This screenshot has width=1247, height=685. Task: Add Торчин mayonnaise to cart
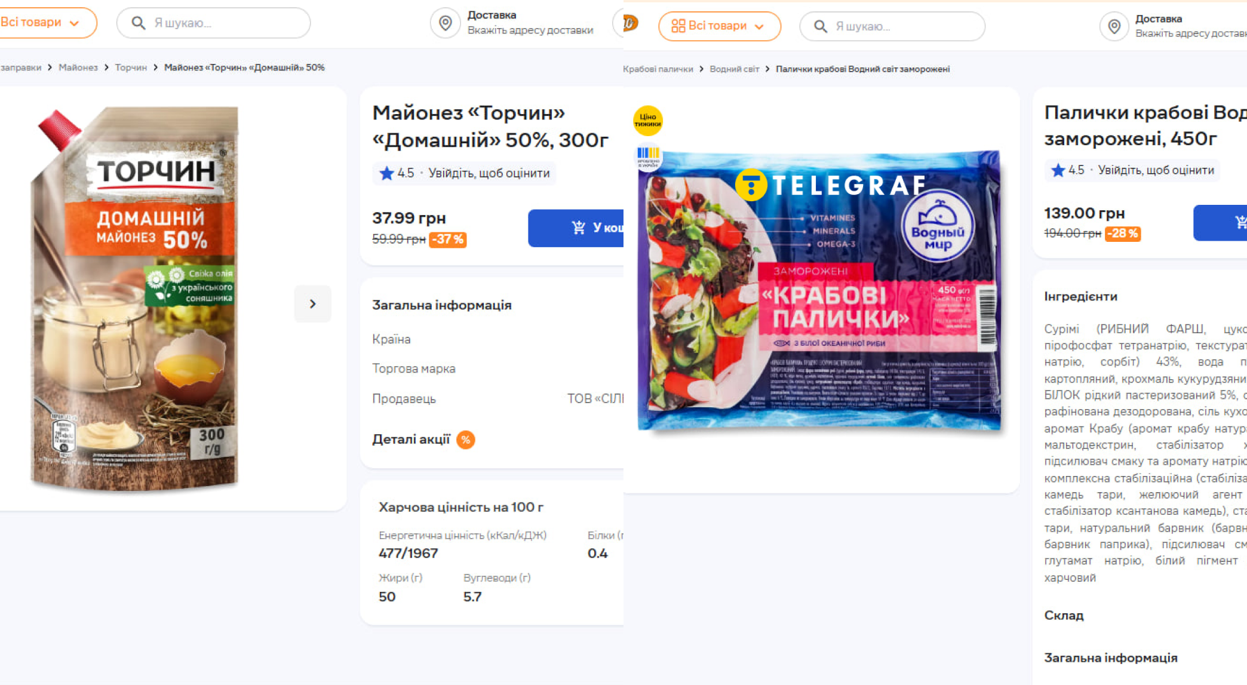576,228
